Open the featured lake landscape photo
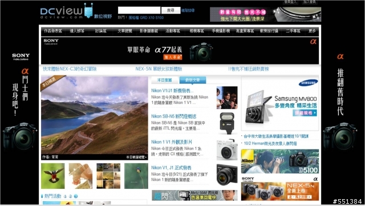 pos(95,115)
